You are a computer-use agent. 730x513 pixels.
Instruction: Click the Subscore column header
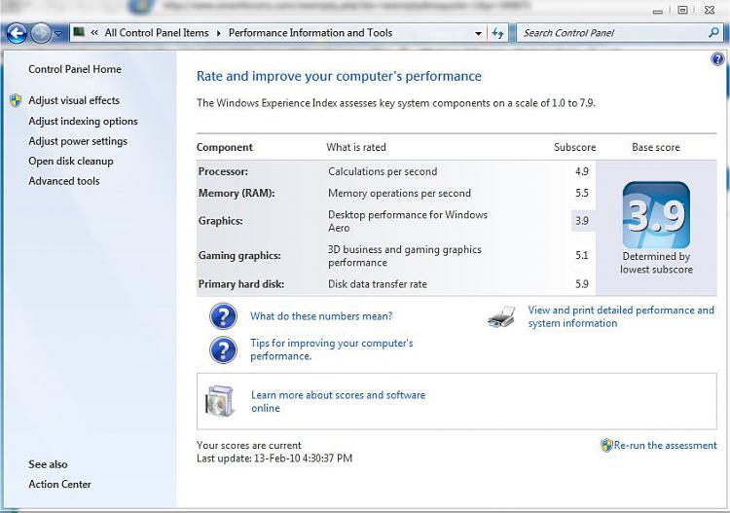[575, 147]
